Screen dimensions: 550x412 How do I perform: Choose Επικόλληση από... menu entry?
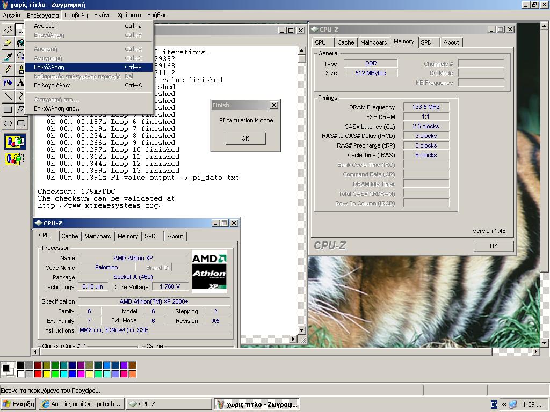click(x=89, y=108)
